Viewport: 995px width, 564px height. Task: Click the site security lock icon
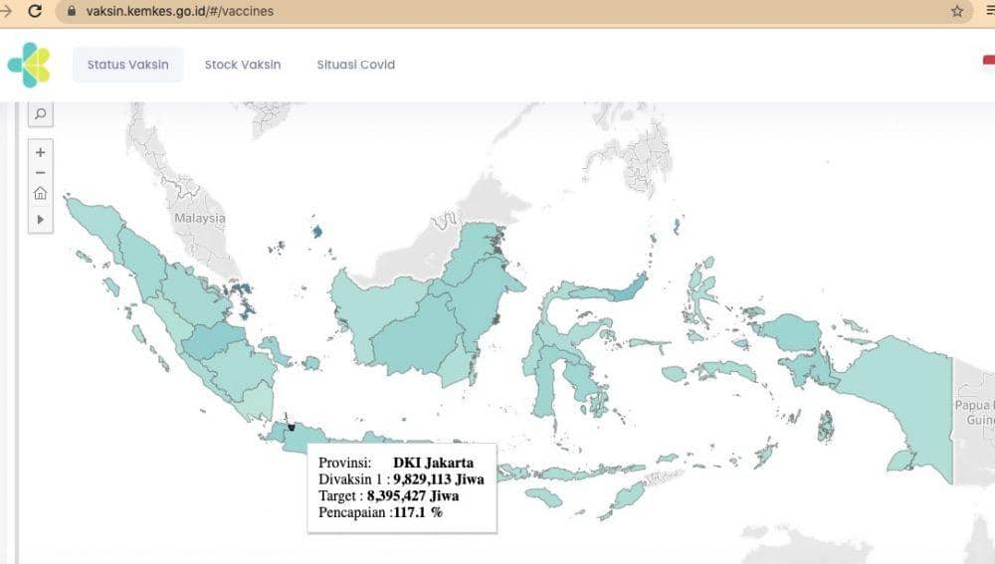pyautogui.click(x=71, y=12)
